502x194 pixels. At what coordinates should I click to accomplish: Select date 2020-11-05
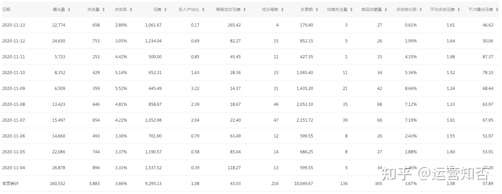(13, 152)
